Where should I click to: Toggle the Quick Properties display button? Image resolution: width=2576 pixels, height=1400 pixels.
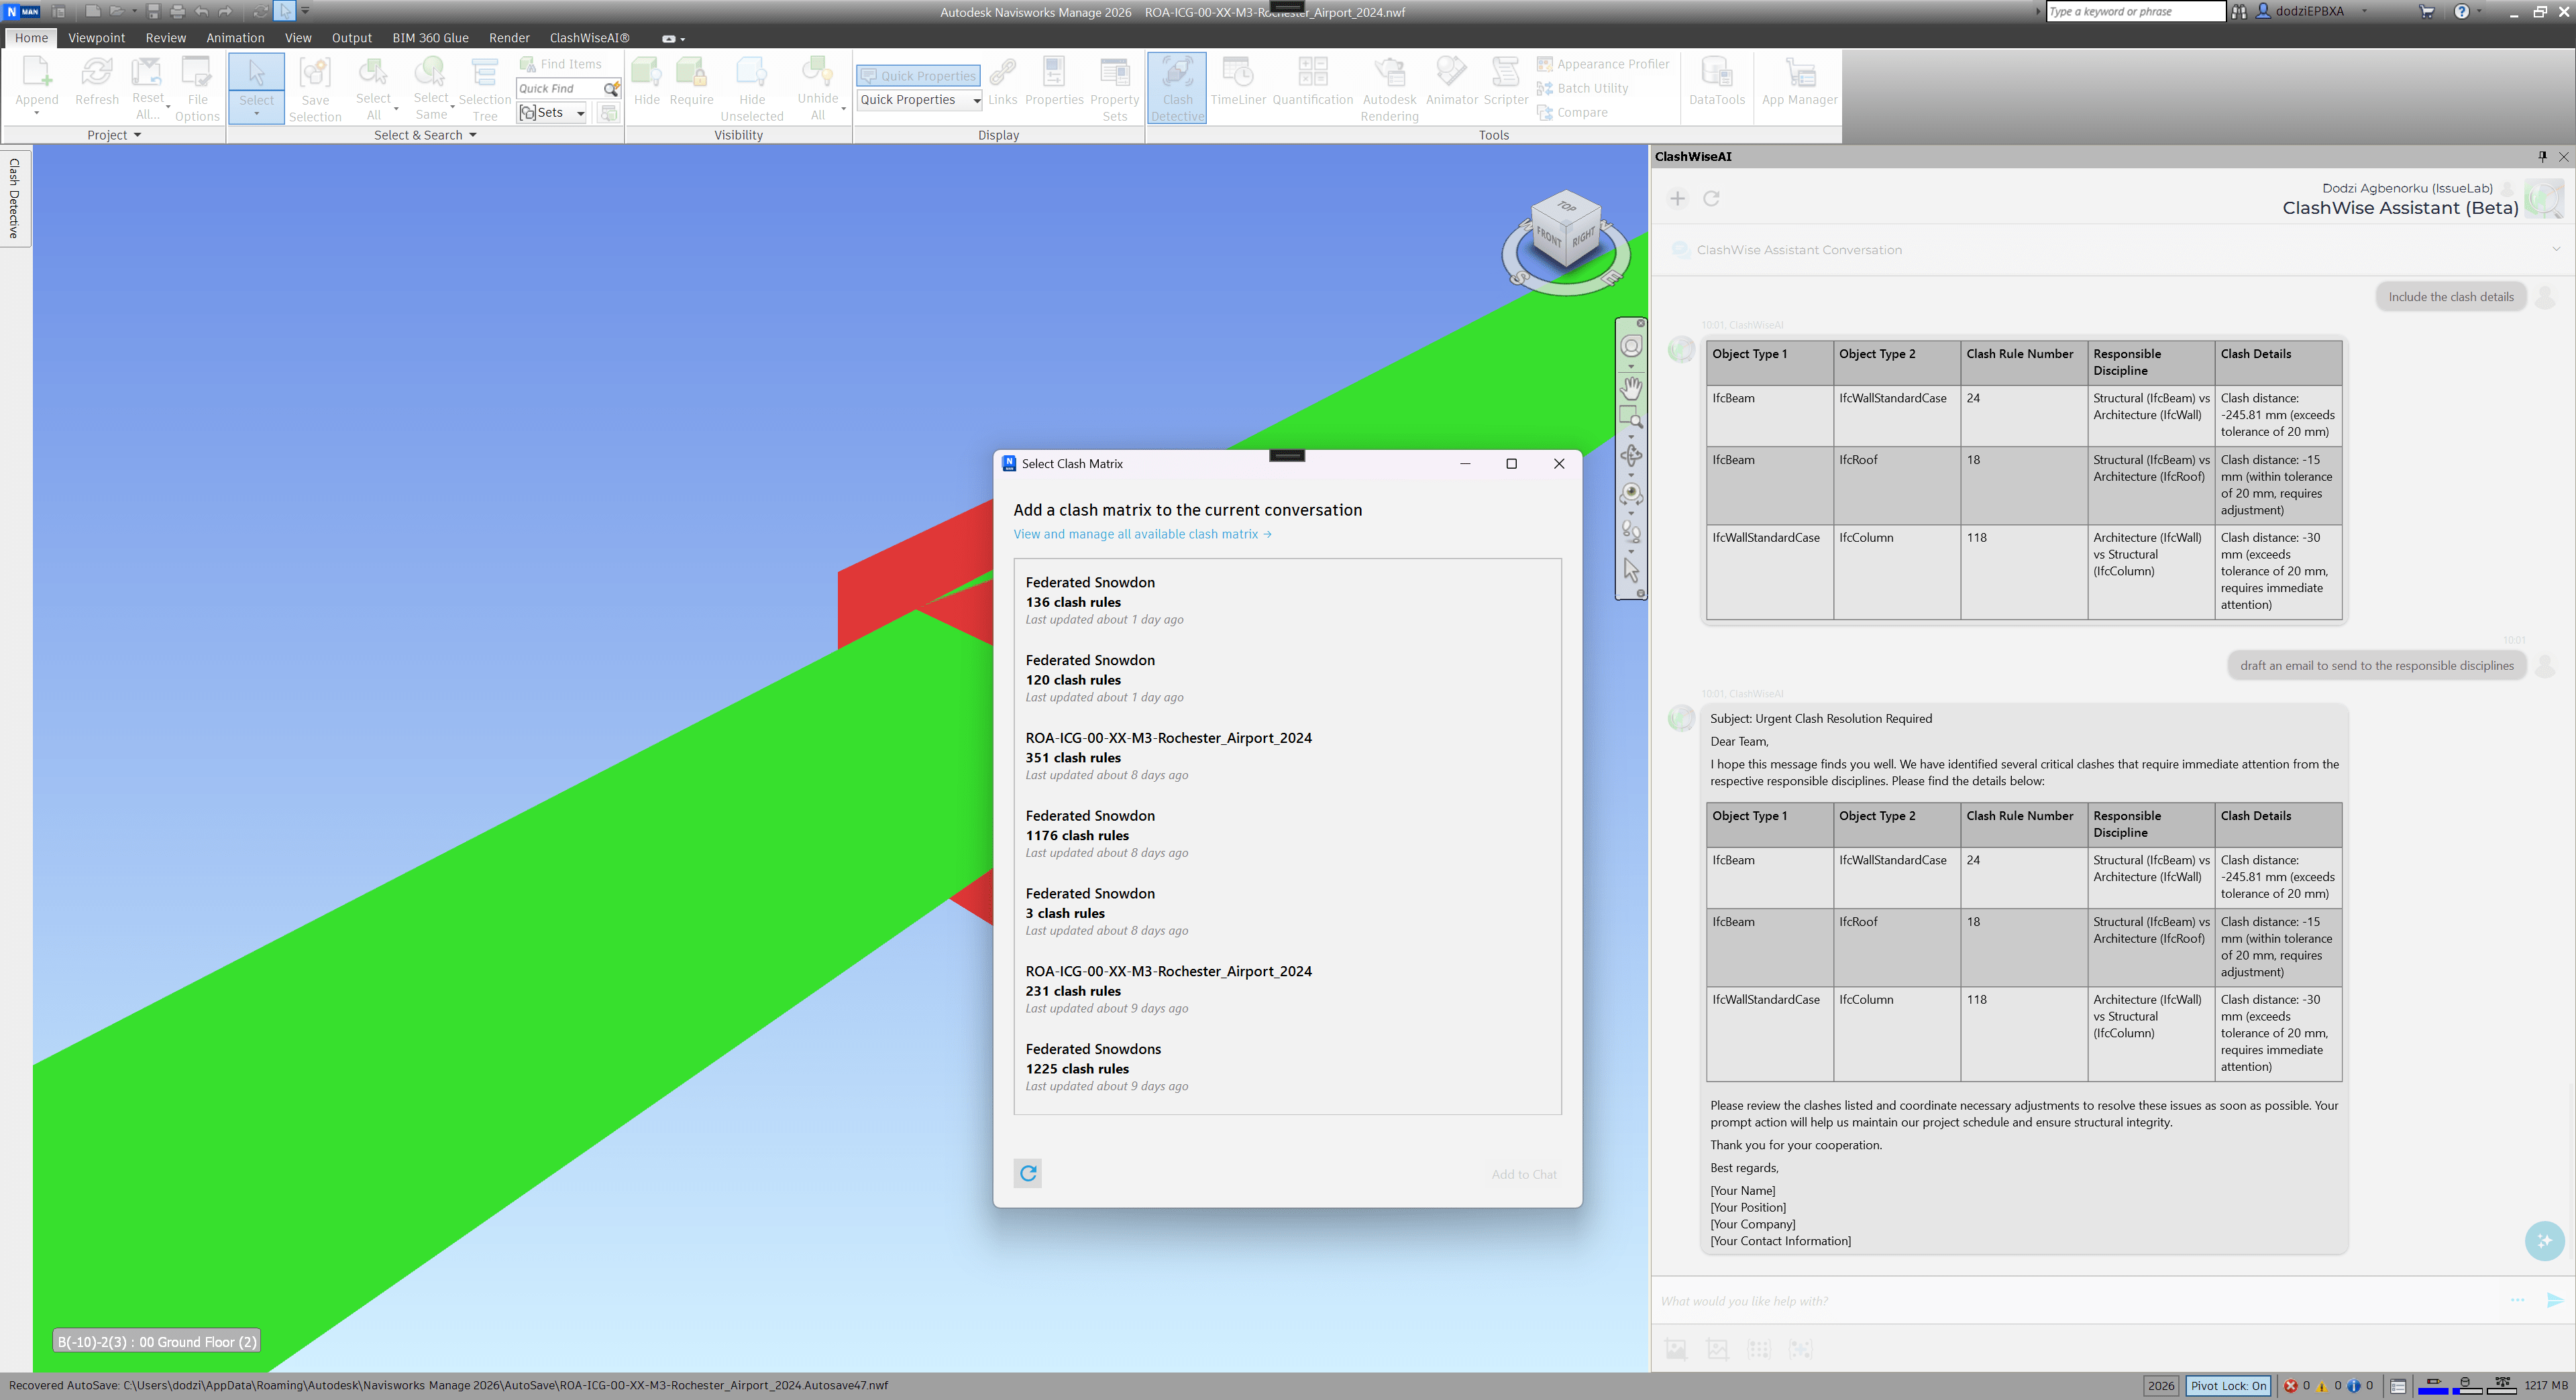pos(918,76)
